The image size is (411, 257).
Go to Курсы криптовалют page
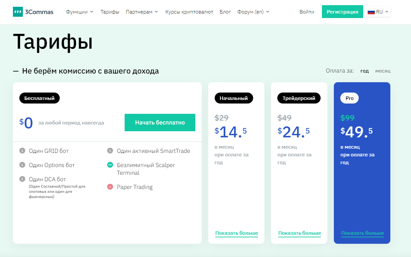click(x=189, y=12)
